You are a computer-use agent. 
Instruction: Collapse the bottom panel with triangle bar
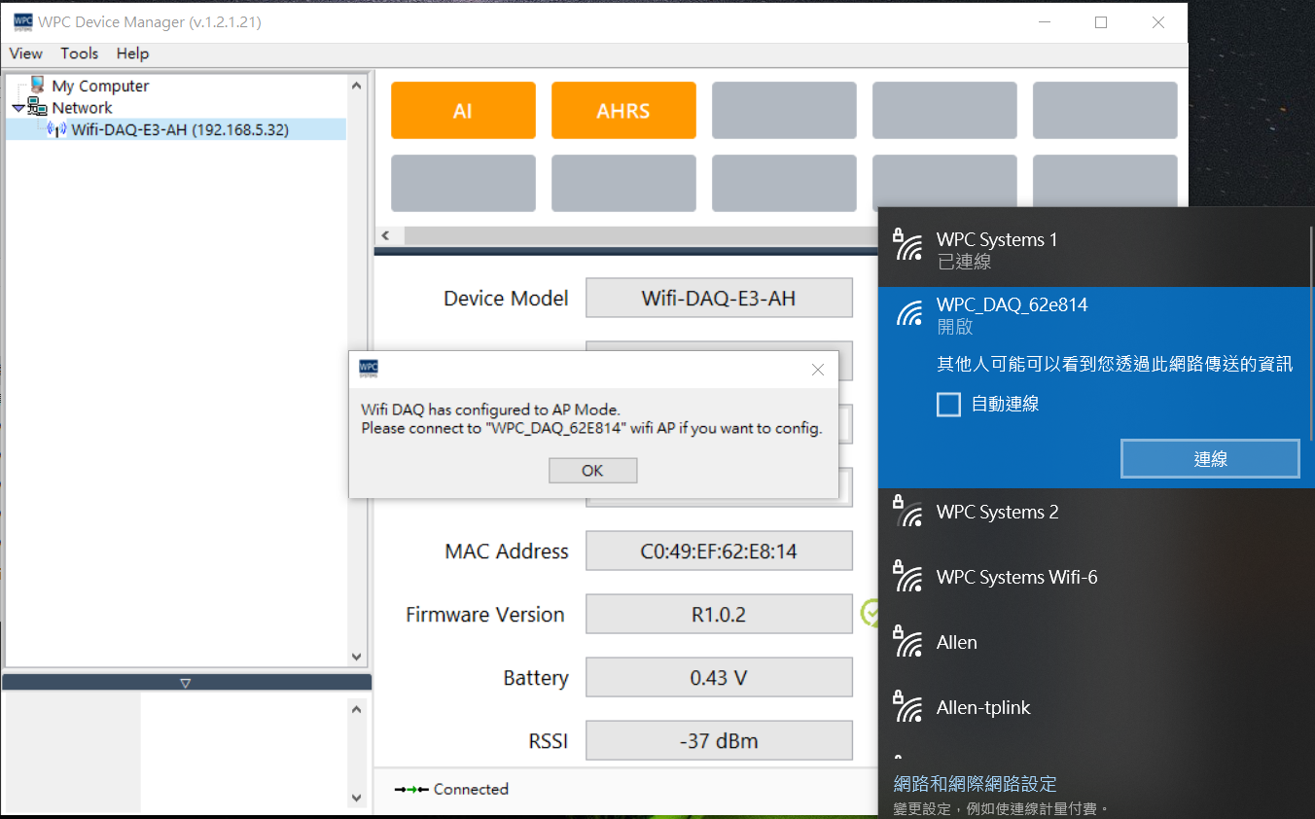186,683
